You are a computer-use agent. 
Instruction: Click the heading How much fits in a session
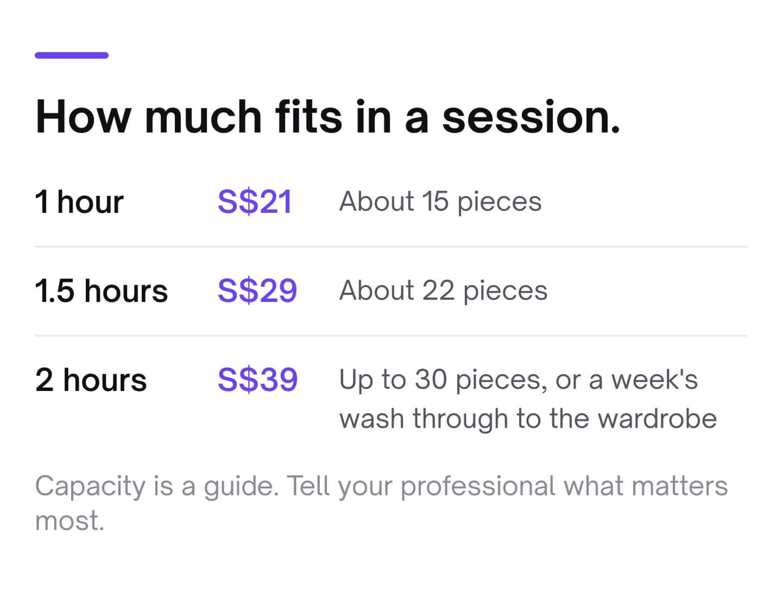click(x=328, y=117)
